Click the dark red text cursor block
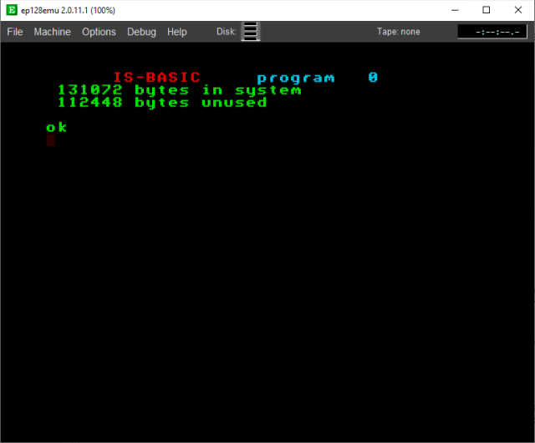 coord(50,140)
